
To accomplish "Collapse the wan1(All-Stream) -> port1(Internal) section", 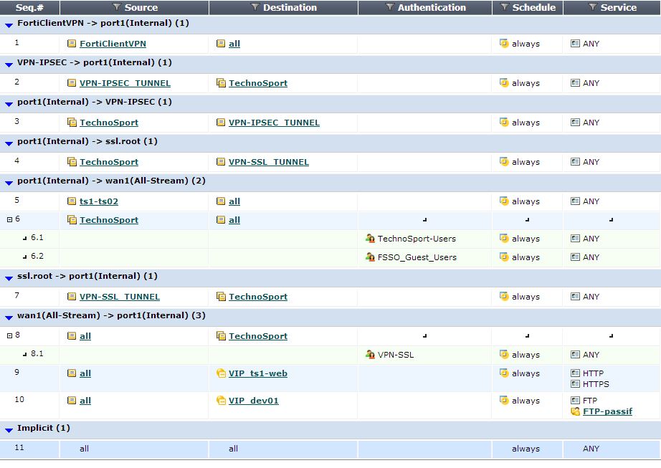I will 7,315.
